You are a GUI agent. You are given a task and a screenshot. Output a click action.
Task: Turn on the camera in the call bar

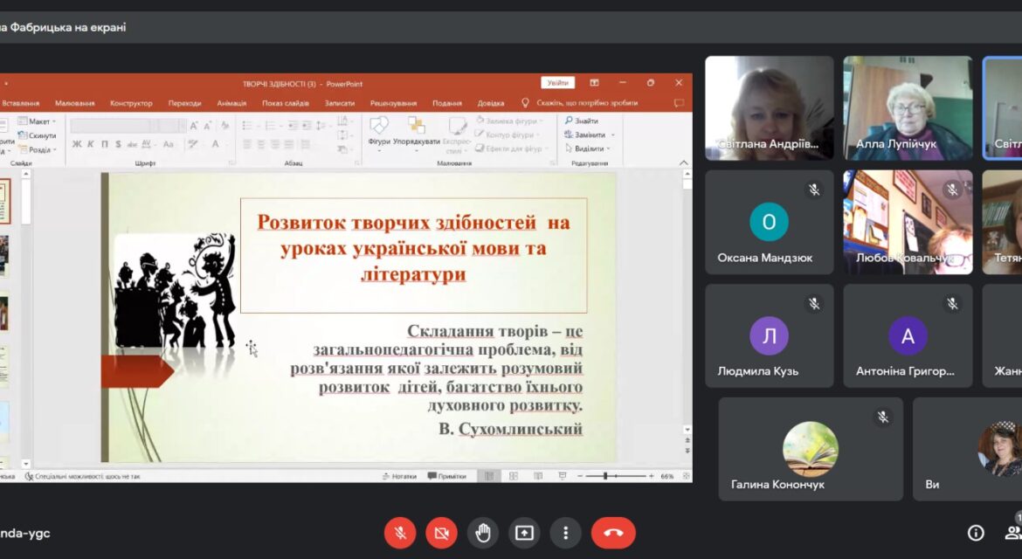point(441,533)
